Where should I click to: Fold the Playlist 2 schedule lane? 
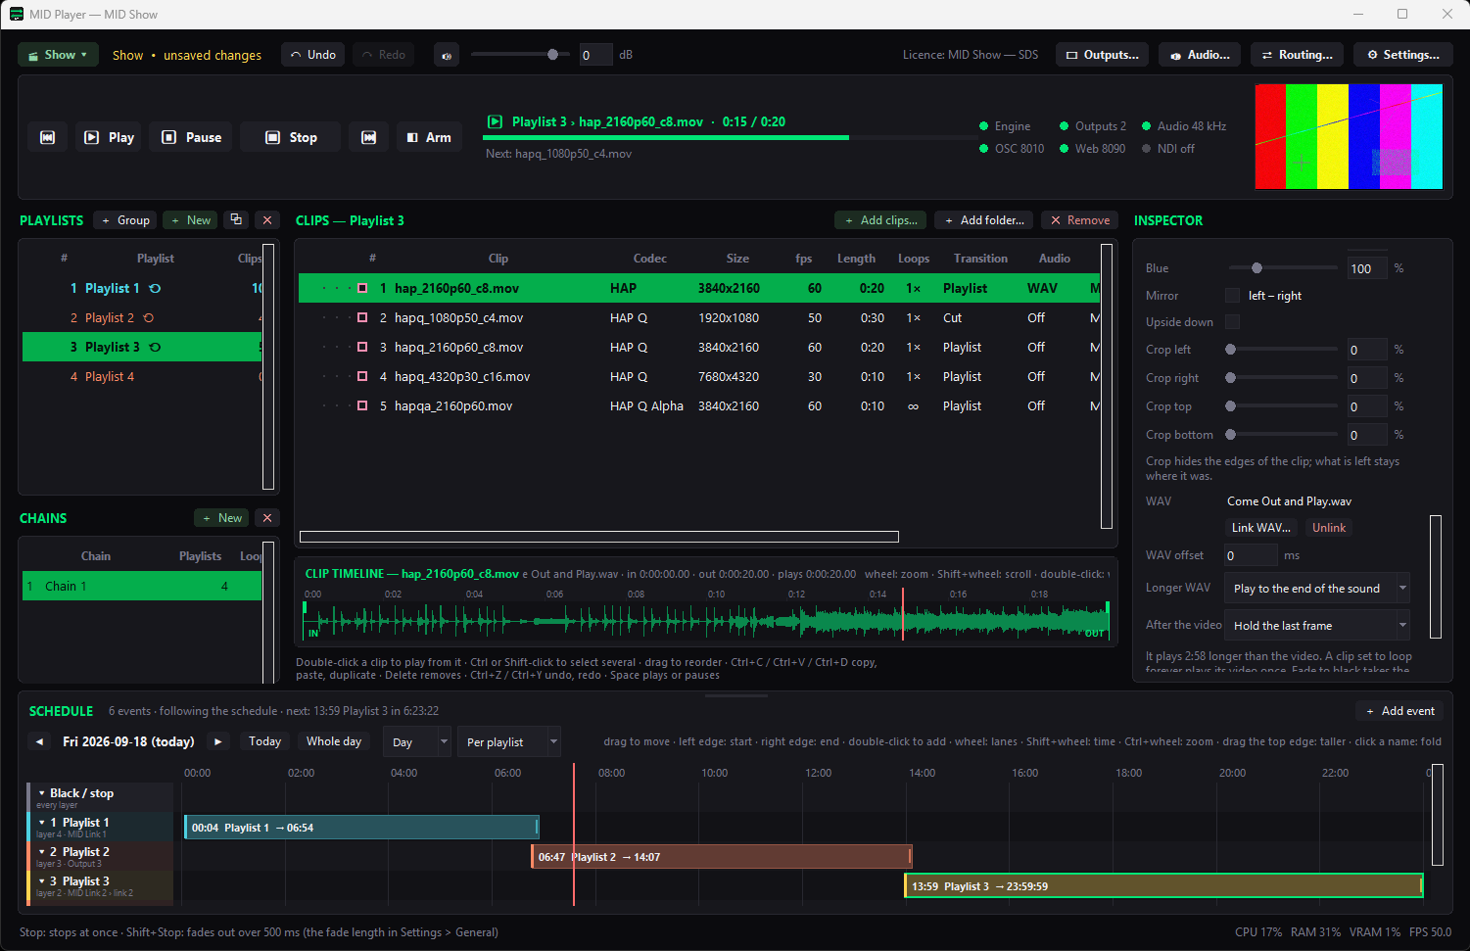click(41, 852)
